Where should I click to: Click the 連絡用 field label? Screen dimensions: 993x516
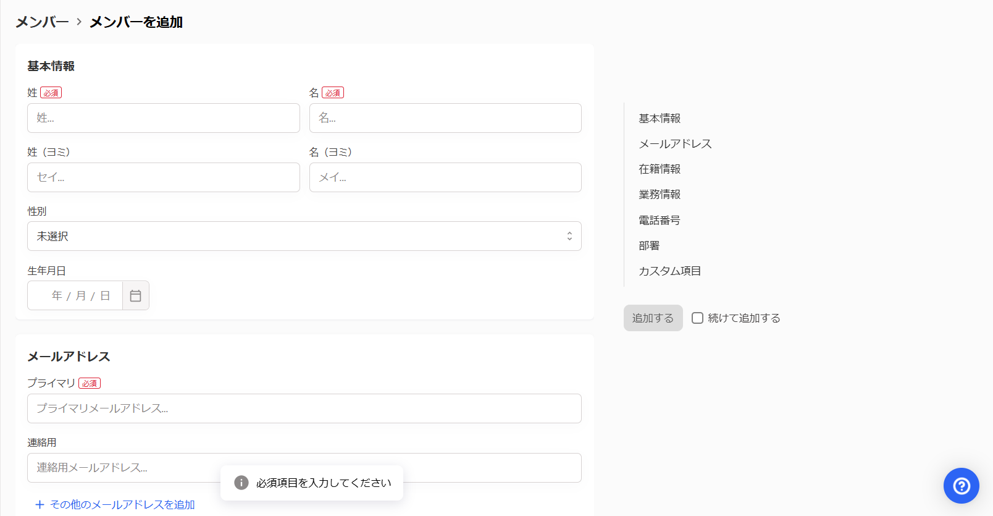click(x=42, y=442)
